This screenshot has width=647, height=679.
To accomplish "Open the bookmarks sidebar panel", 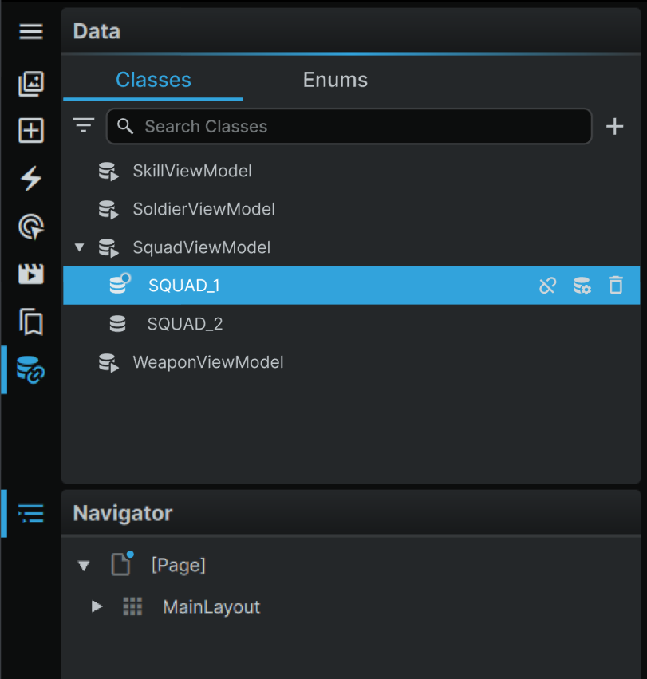I will pos(31,322).
